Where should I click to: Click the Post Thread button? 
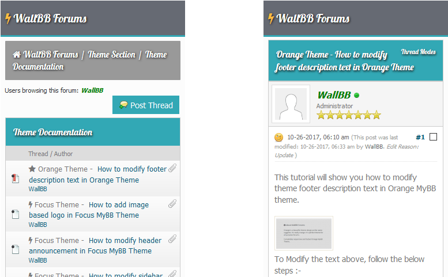coord(146,105)
